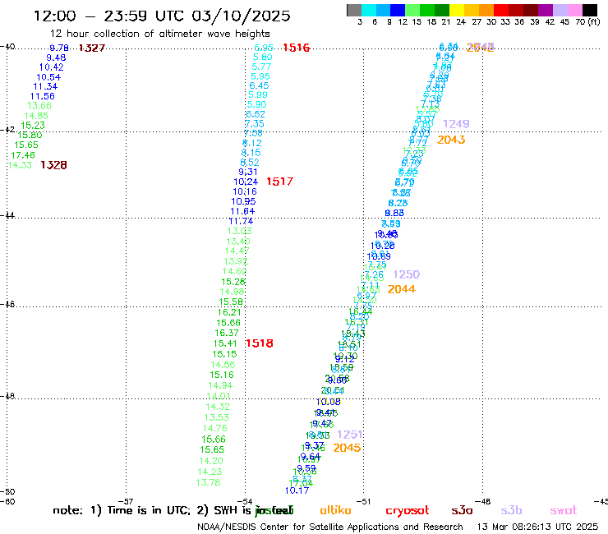Select the 14.01 wave height value
This screenshot has height=534, width=608.
pyautogui.click(x=219, y=396)
